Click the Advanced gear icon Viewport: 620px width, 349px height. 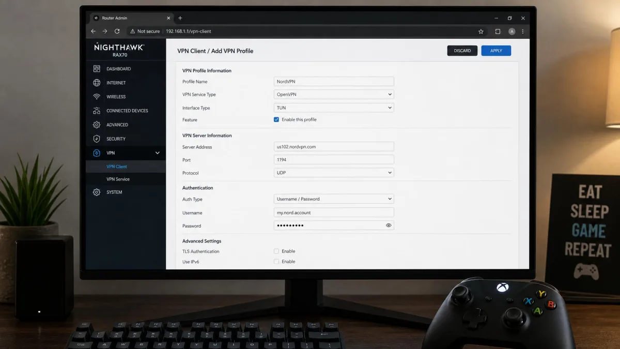pos(97,125)
